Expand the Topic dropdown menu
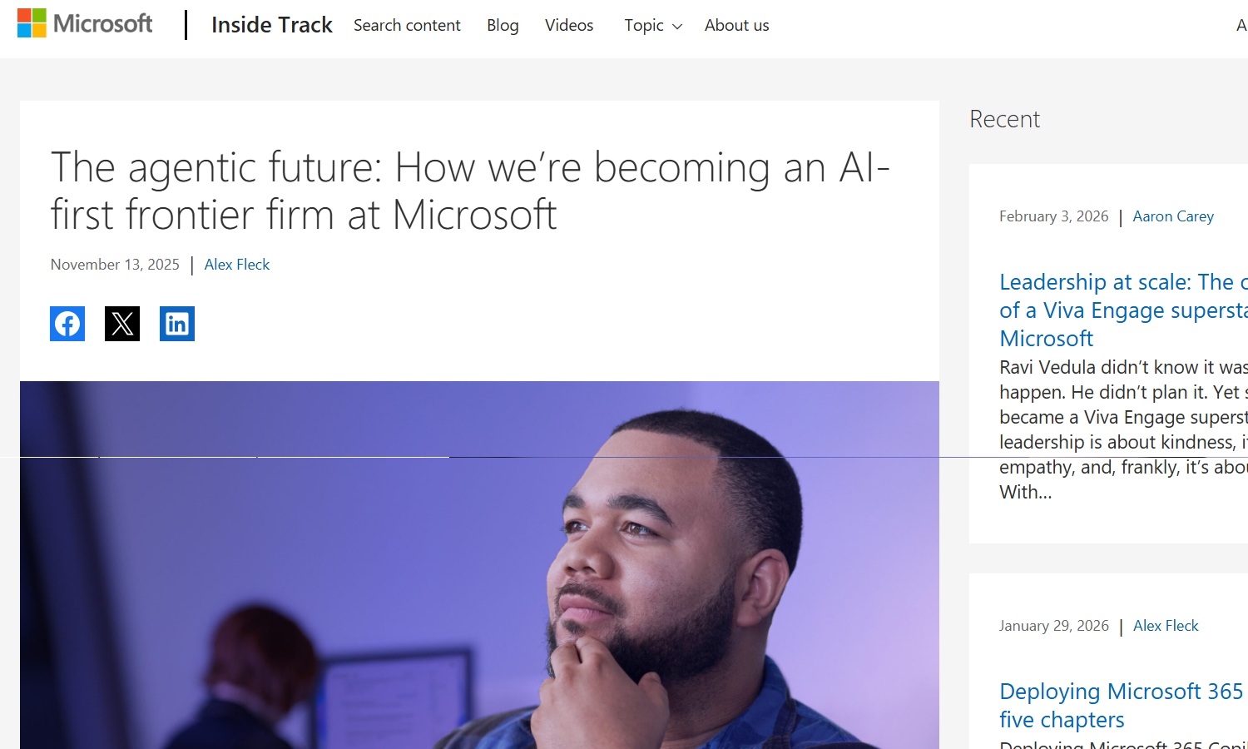Screen dimensions: 1248x749 pos(644,26)
